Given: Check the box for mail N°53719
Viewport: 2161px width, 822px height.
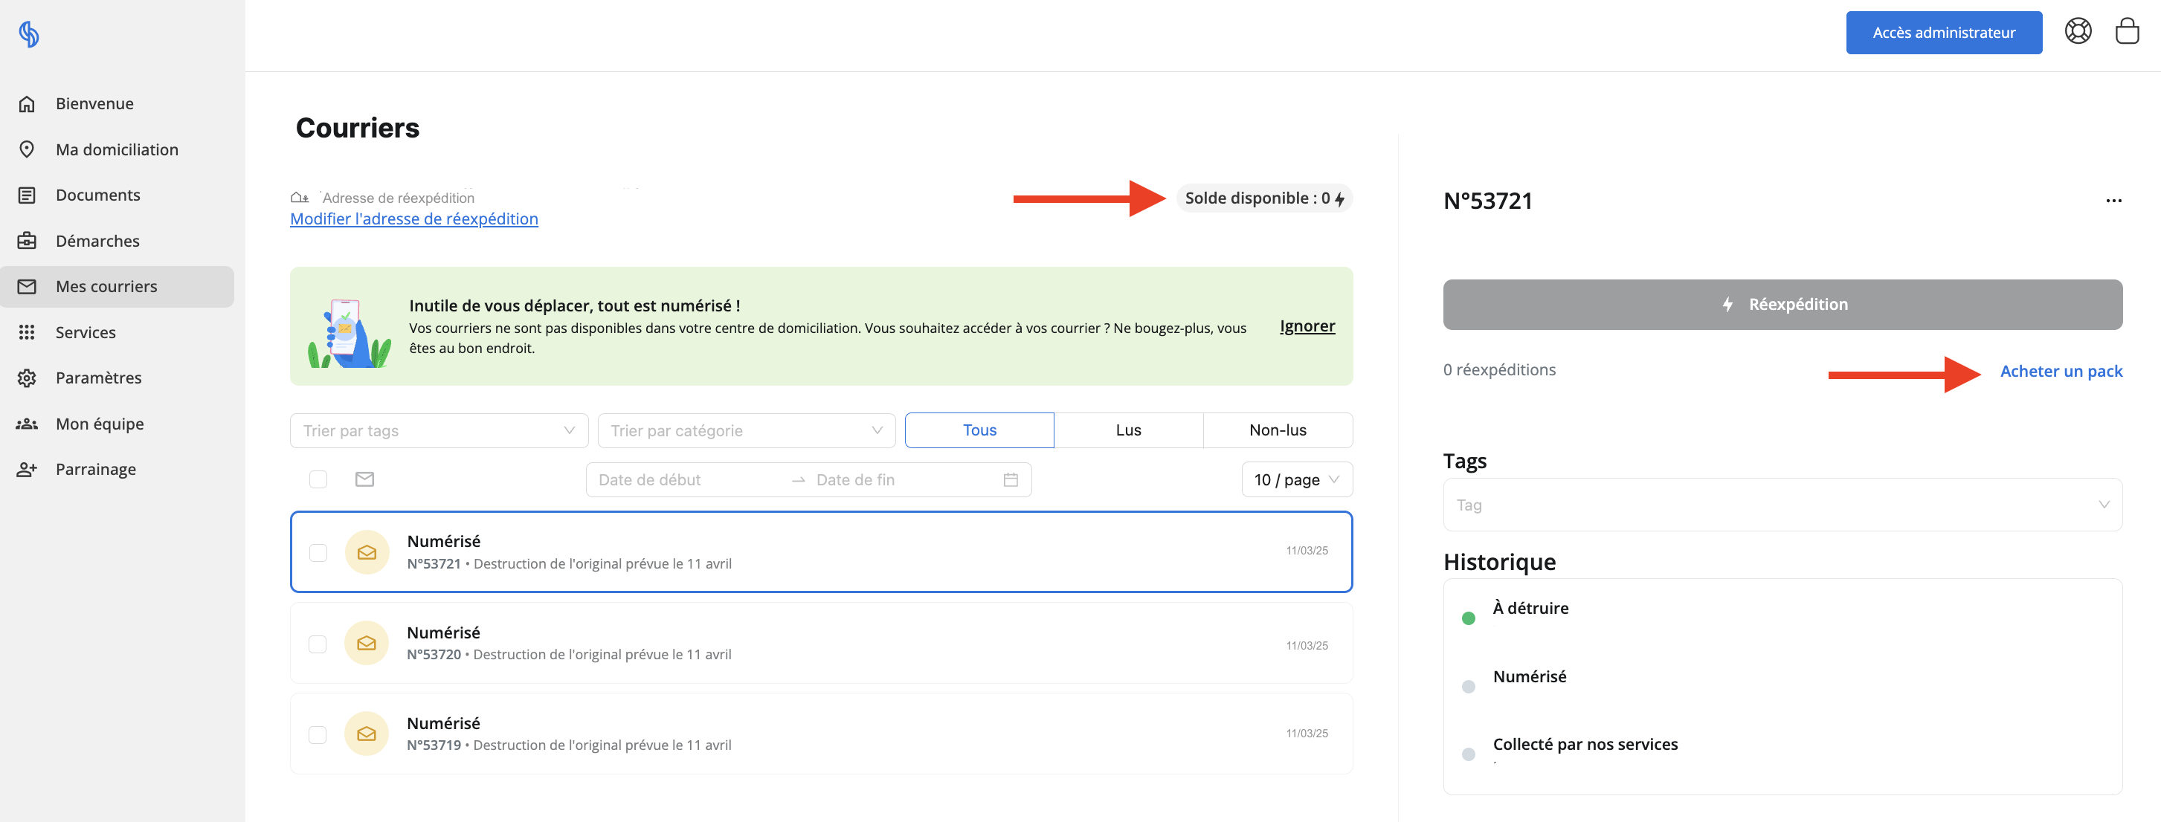Looking at the screenshot, I should click(x=318, y=735).
